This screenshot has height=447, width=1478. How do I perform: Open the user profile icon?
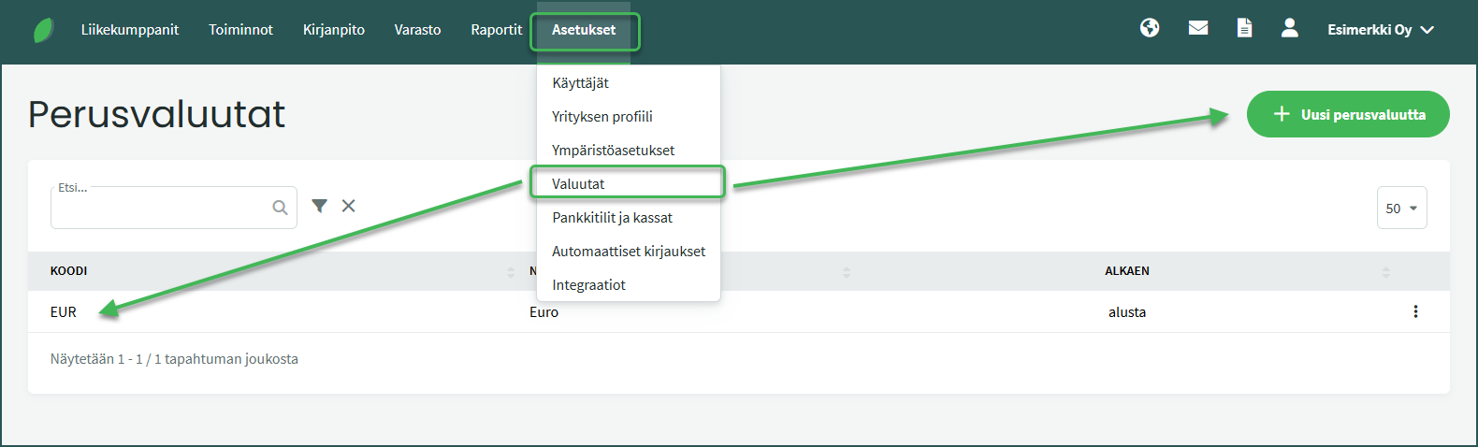pos(1289,28)
